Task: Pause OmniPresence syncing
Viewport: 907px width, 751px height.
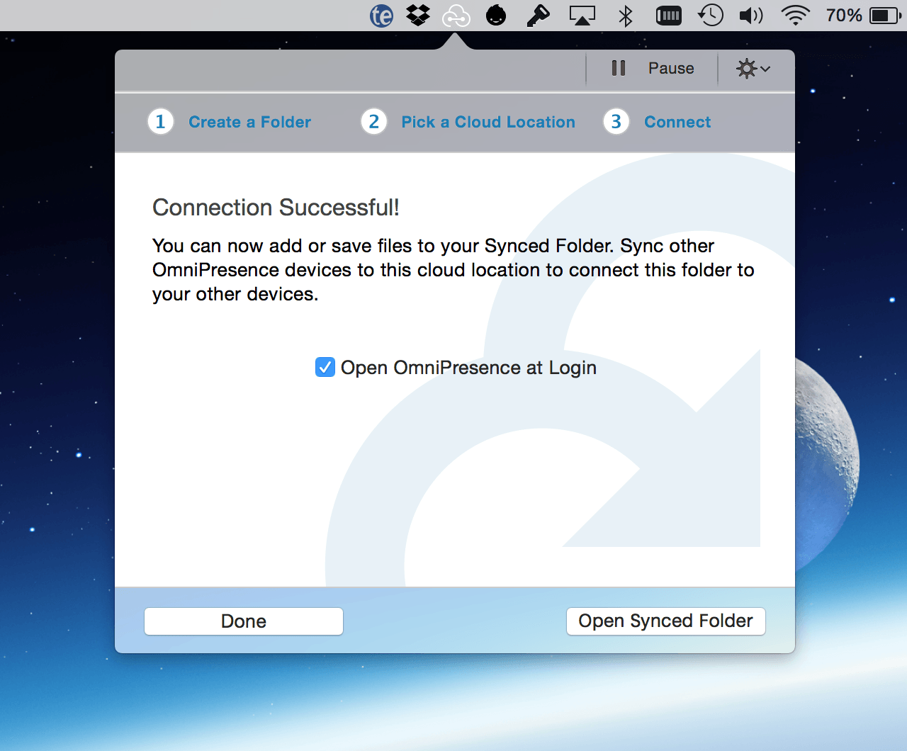Action: (x=653, y=68)
